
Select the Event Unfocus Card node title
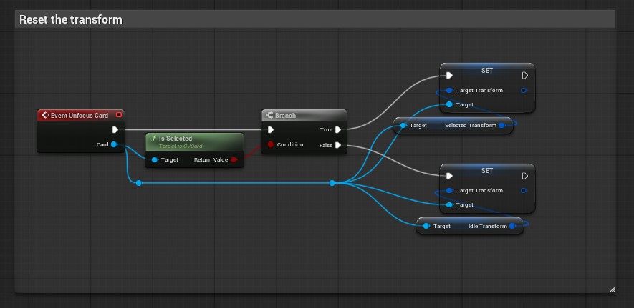click(80, 115)
